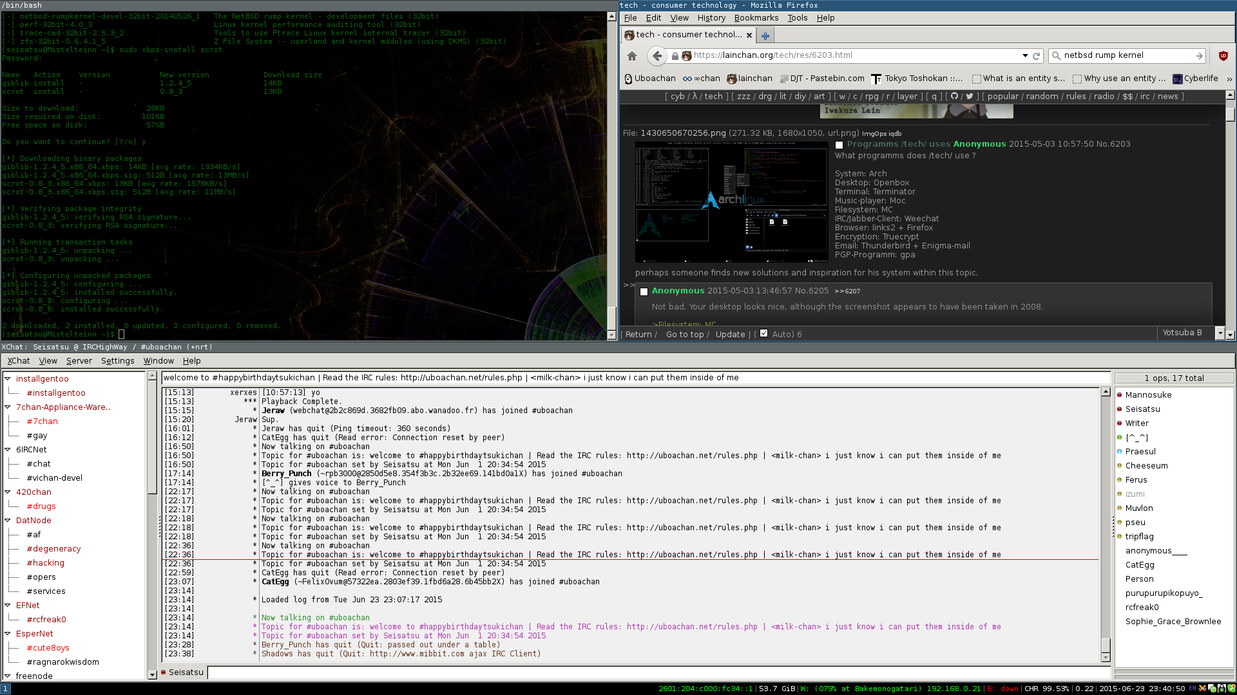Screen dimensions: 1237x695
Task: Close the tech - consumer technology tab
Action: pyautogui.click(x=749, y=35)
